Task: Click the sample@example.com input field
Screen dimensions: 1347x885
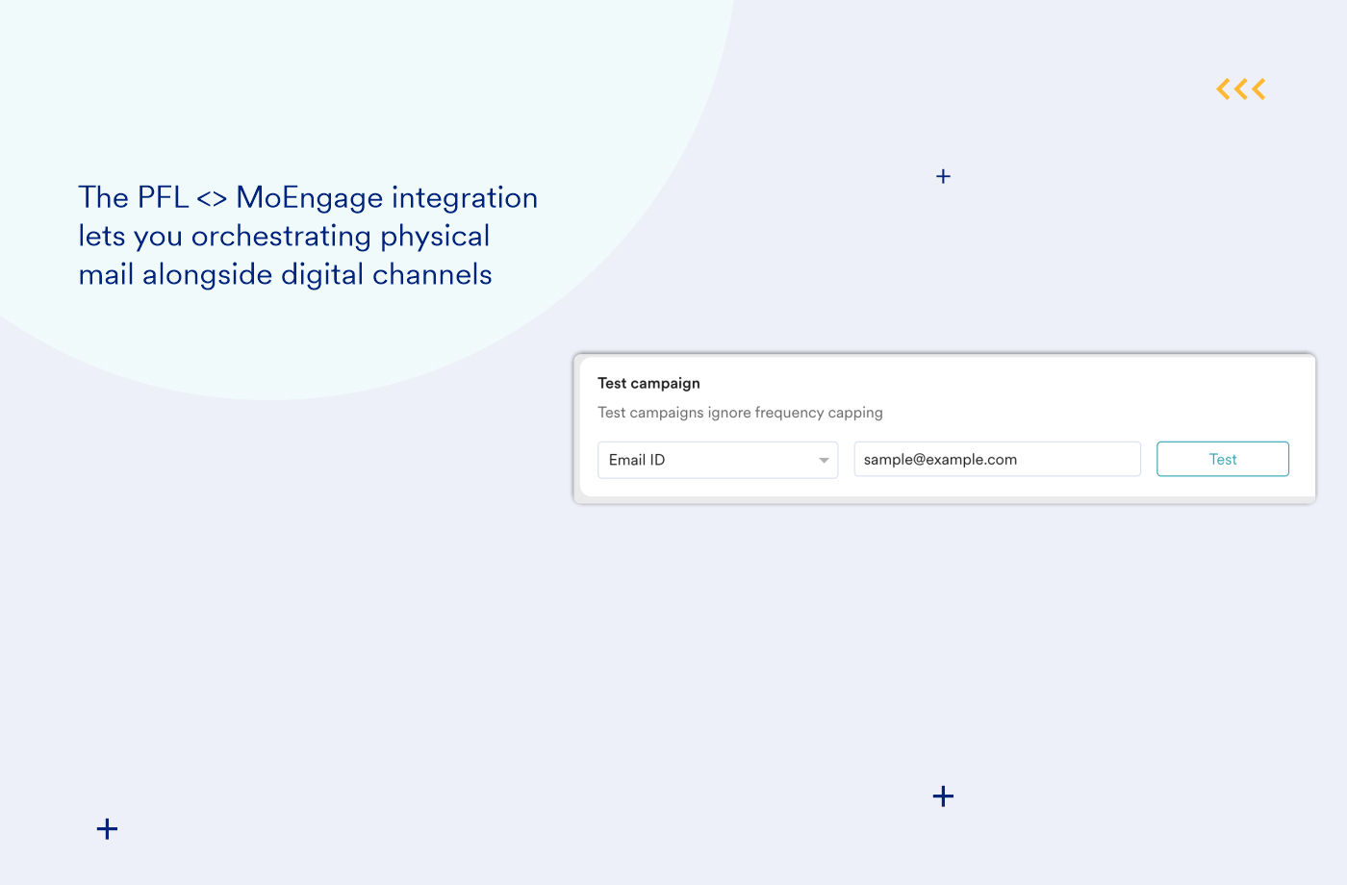Action: pos(997,459)
